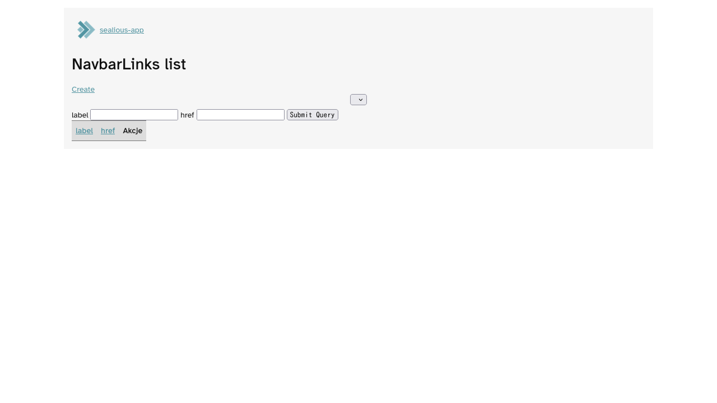This screenshot has width=717, height=403.
Task: Expand the small dropdown above the filters
Action: coord(358,100)
